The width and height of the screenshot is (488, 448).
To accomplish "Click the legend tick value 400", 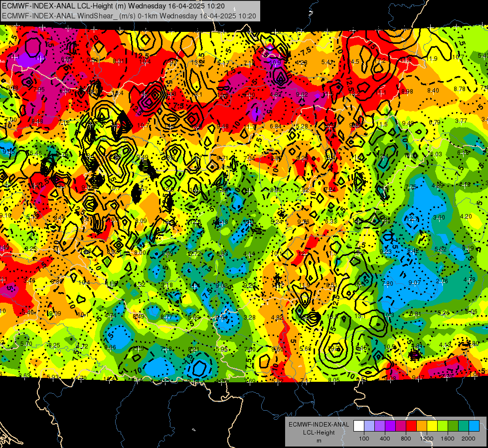I will (385, 439).
